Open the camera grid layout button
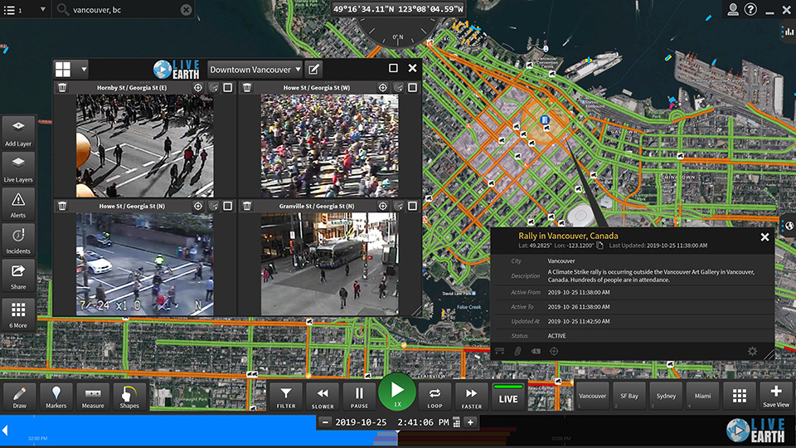 pyautogui.click(x=63, y=69)
